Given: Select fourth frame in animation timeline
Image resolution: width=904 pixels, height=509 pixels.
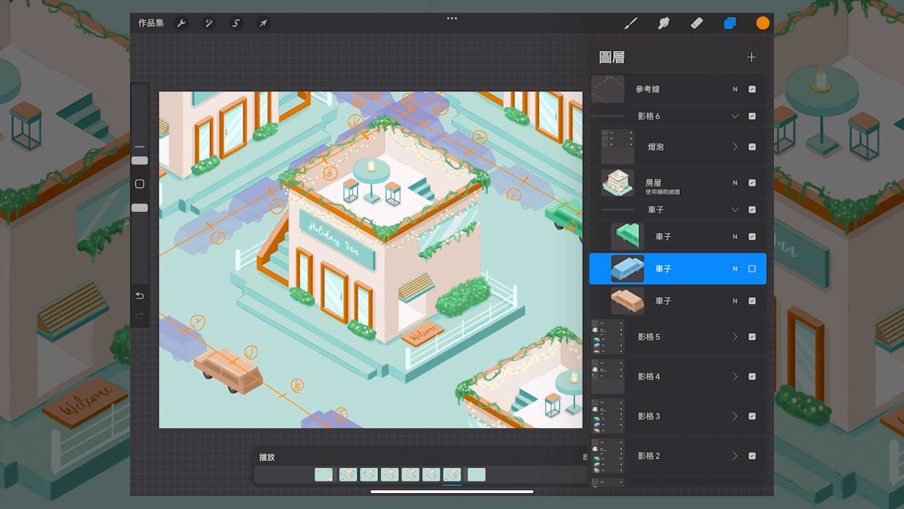Looking at the screenshot, I should [389, 475].
